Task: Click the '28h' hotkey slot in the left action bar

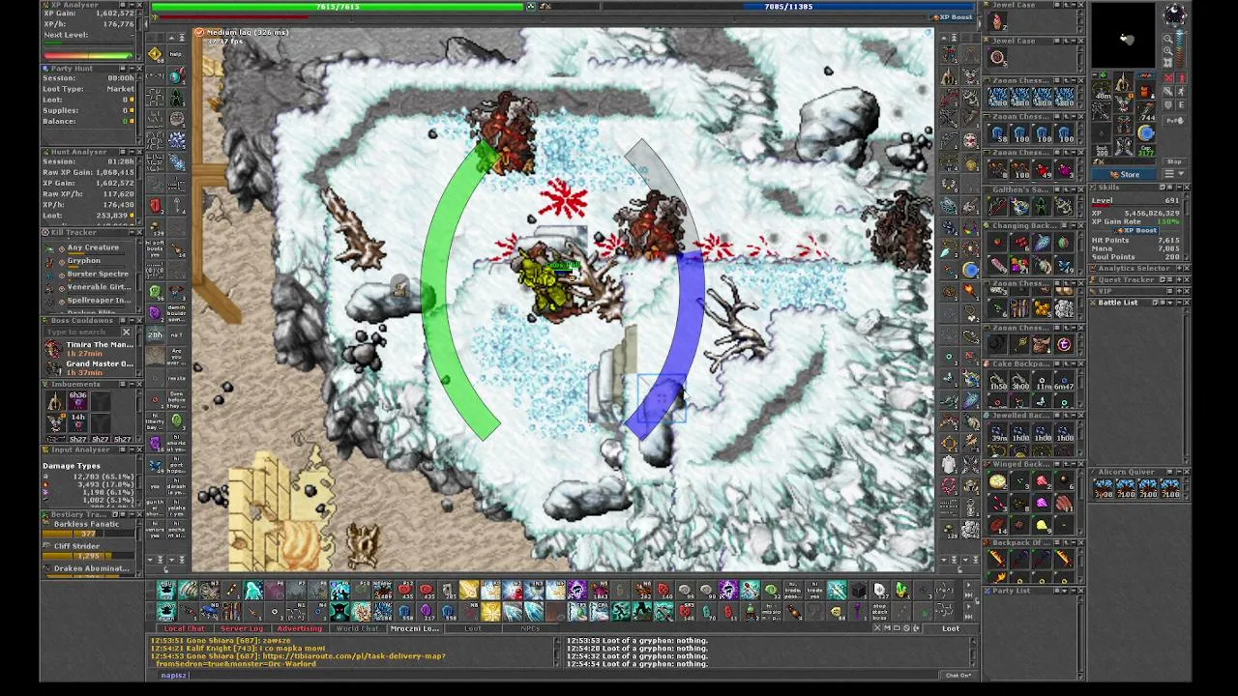Action: tap(155, 335)
